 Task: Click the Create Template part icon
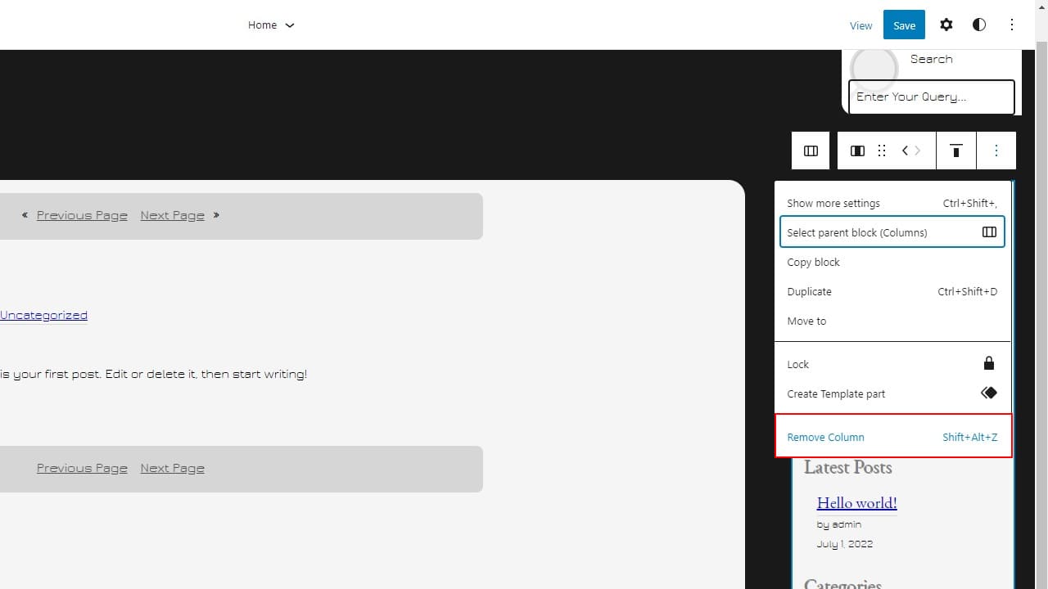989,393
